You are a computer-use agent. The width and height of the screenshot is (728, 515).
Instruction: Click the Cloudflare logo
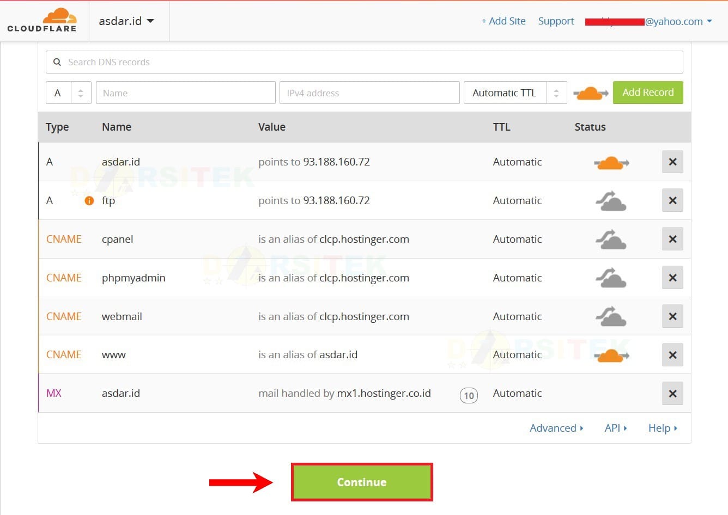(42, 20)
